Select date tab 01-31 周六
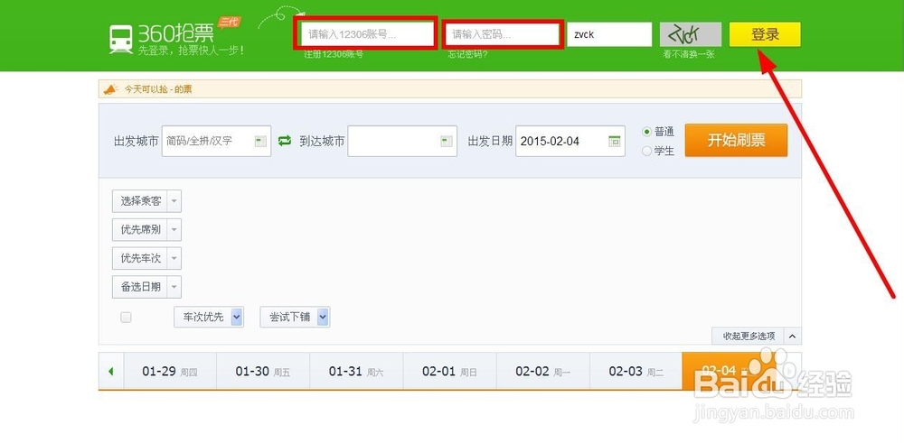This screenshot has height=443, width=904. pyautogui.click(x=356, y=372)
